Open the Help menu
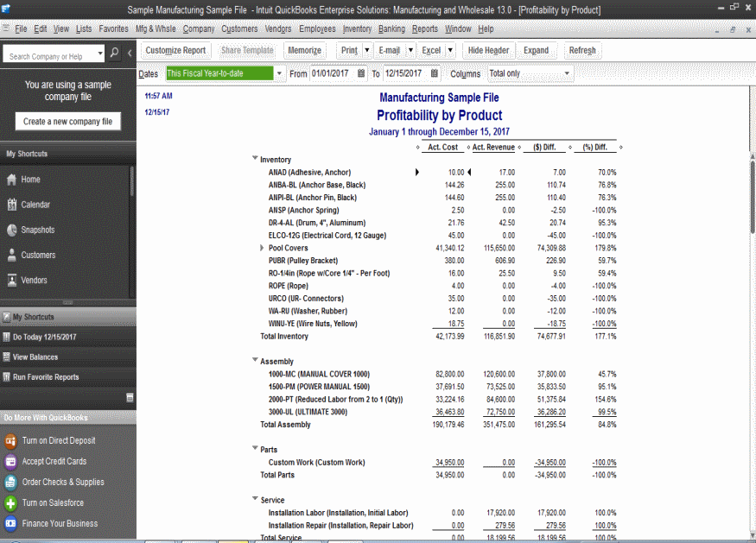Viewport: 756px width, 543px height. click(x=486, y=28)
